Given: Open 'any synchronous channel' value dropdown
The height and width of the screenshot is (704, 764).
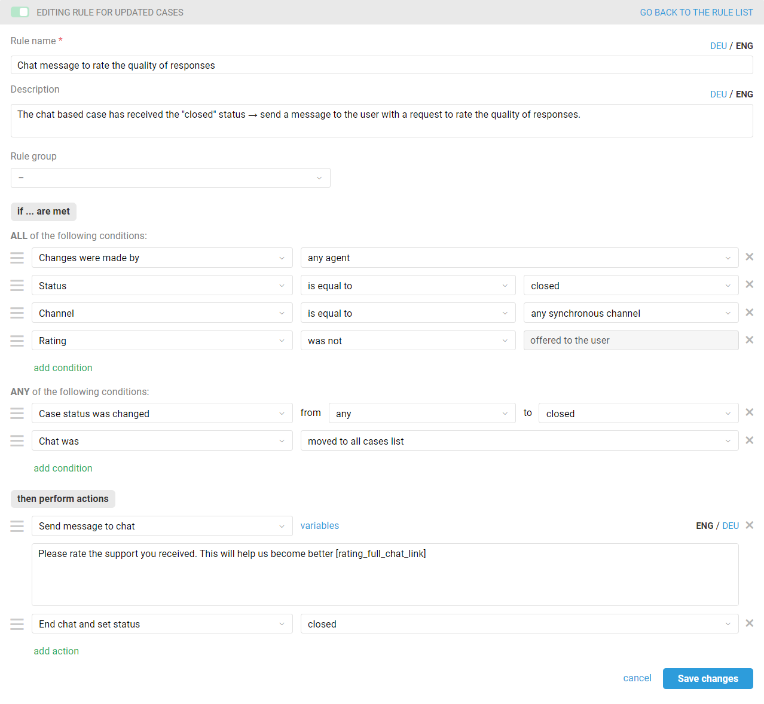Looking at the screenshot, I should (630, 313).
